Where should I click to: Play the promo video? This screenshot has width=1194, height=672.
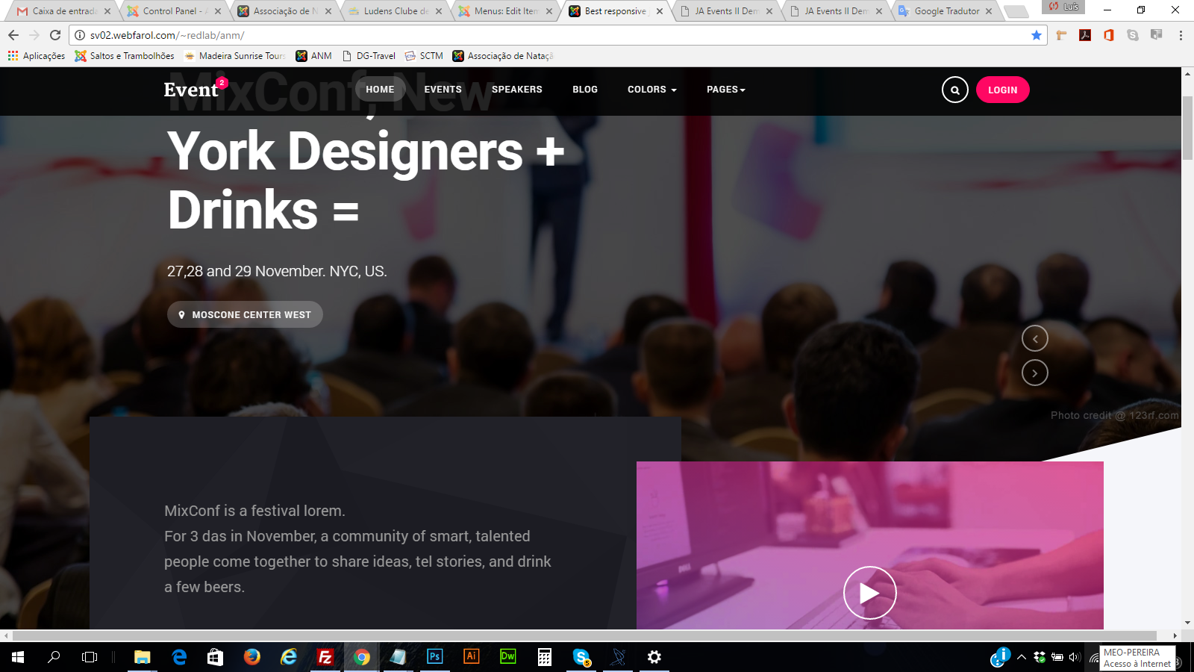pyautogui.click(x=869, y=593)
